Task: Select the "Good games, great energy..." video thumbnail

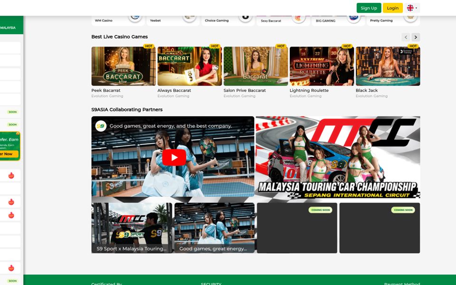Action: 214,228
